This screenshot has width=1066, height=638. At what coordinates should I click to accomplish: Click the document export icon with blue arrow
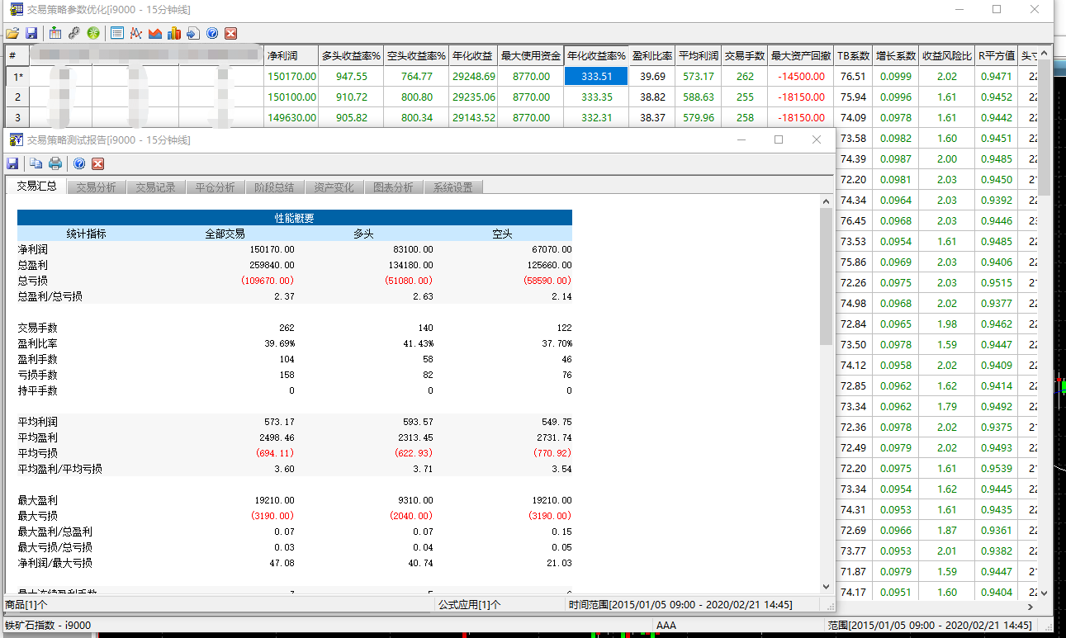pos(193,33)
